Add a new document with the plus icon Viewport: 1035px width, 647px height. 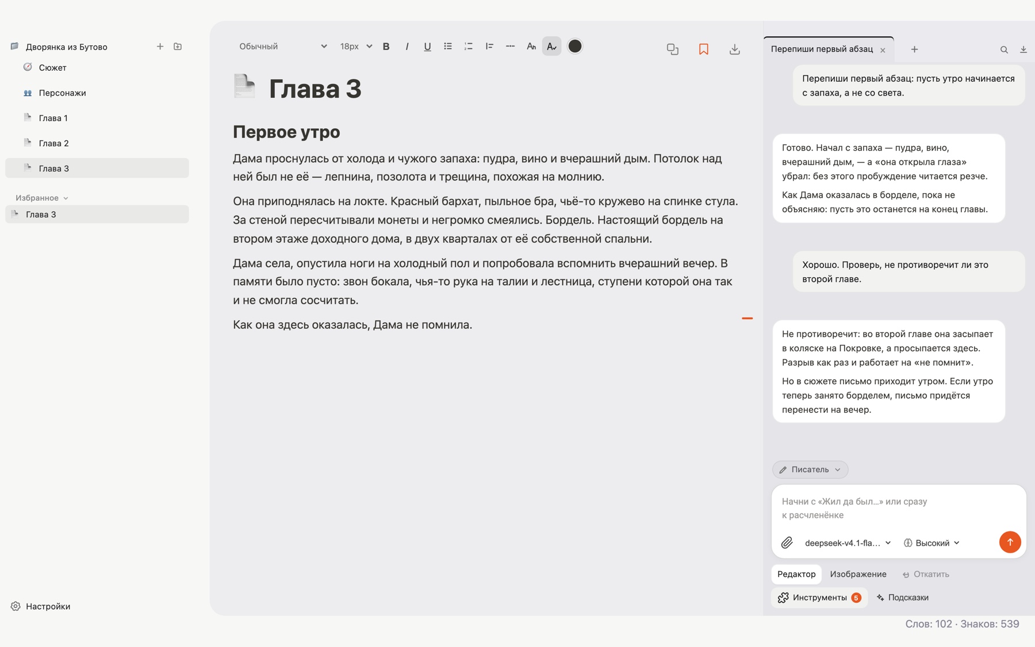point(160,47)
